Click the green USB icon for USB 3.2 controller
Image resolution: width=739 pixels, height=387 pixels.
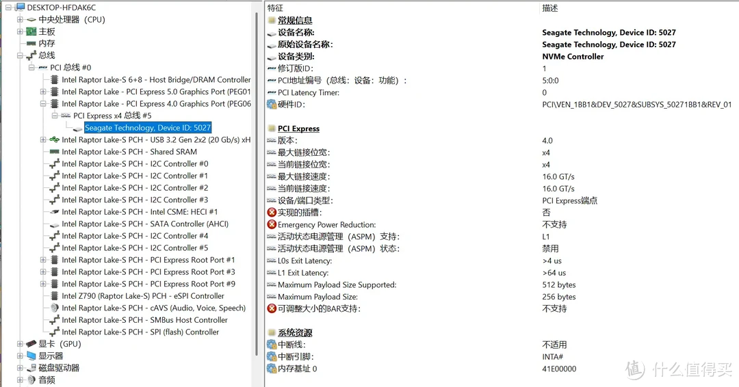[x=54, y=140]
